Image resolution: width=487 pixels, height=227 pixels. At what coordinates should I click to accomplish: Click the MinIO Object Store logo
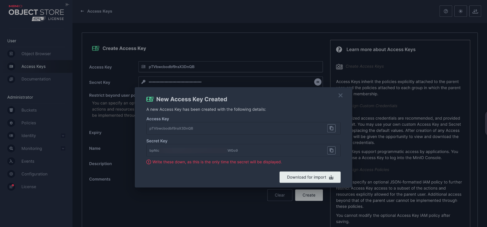click(36, 13)
